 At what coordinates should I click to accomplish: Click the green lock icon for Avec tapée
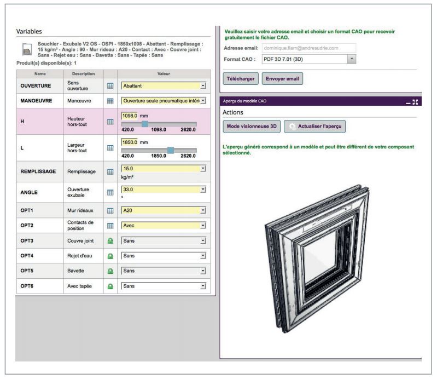(x=110, y=286)
